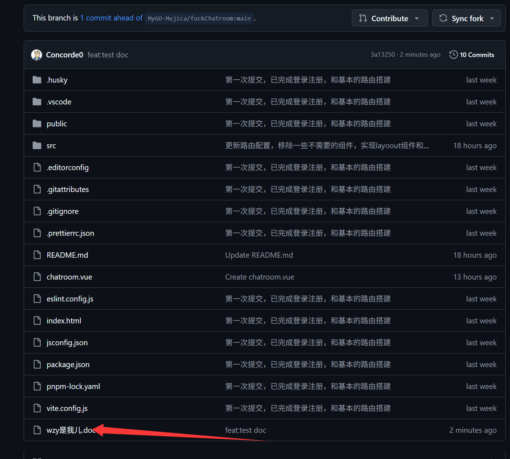Click the folder icon for .husky
The height and width of the screenshot is (459, 510).
(37, 80)
